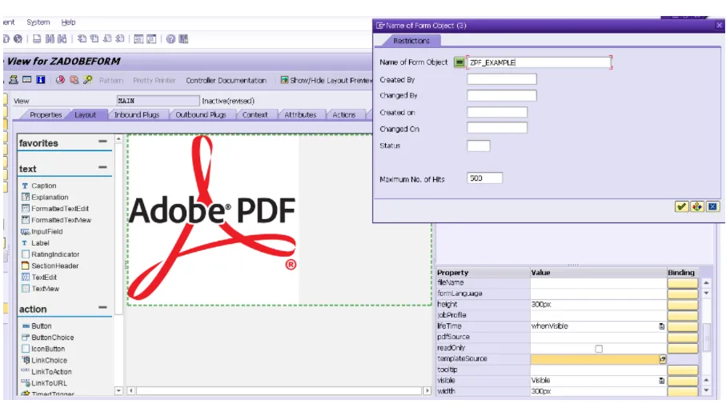
Task: Click the Cancel red X toolbar icon
Action: click(x=18, y=39)
